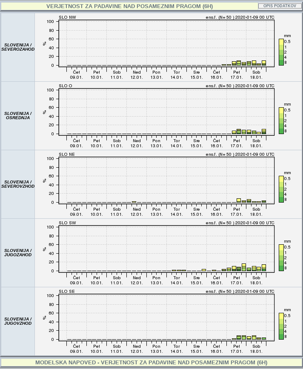The height and width of the screenshot is (369, 303).
Task: Click the mm color legend beside SLO SE chart
Action: [281, 326]
